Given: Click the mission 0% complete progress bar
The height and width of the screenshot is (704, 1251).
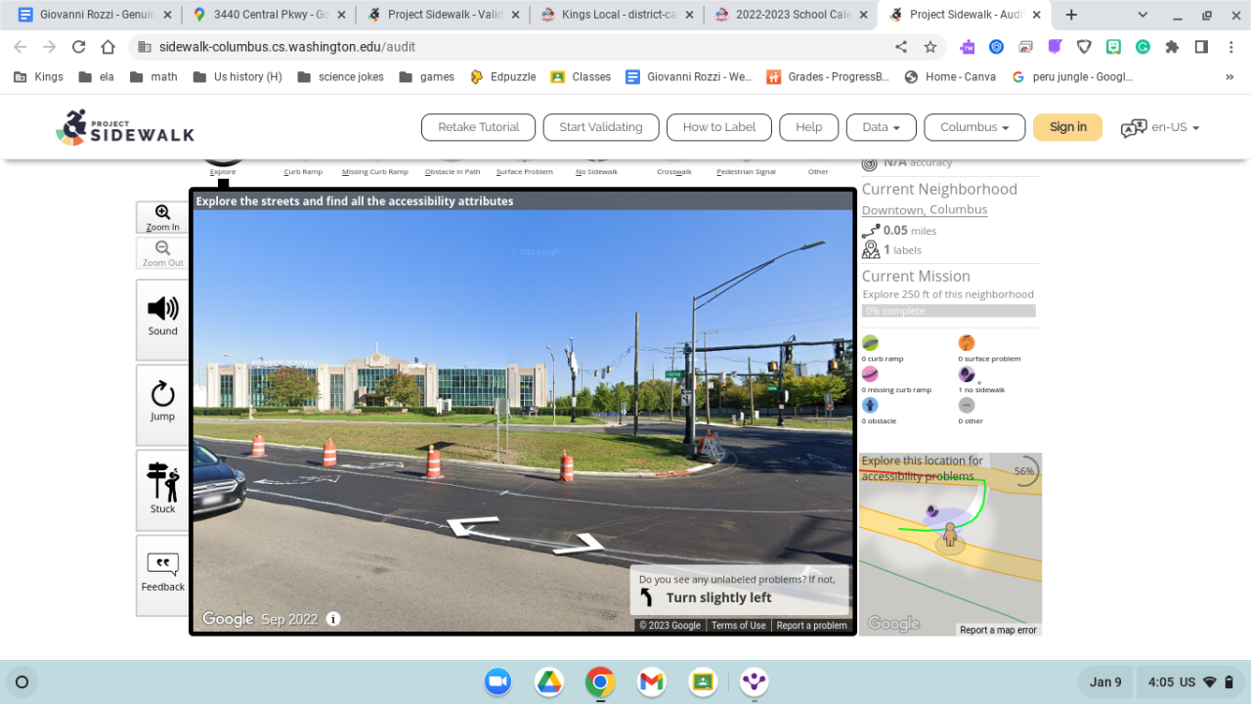Looking at the screenshot, I should pos(949,311).
